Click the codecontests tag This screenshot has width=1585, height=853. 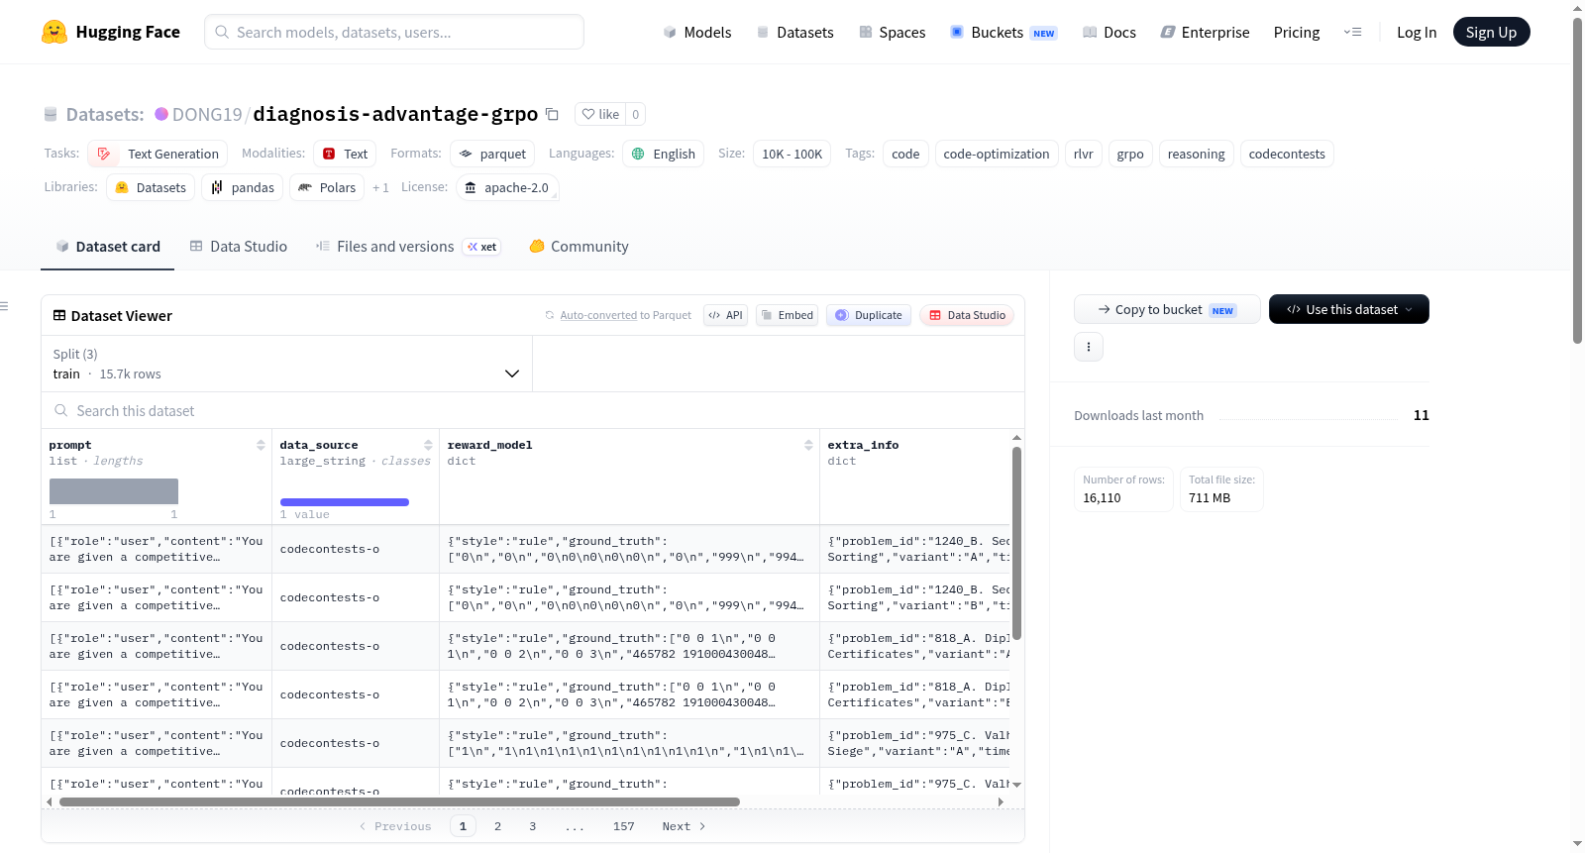(x=1287, y=154)
